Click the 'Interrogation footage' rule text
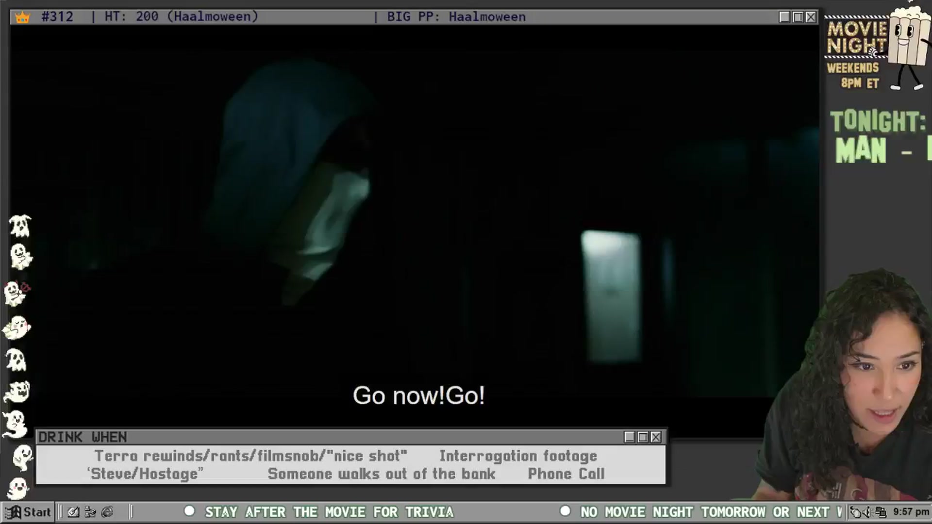932x524 pixels. (x=518, y=456)
